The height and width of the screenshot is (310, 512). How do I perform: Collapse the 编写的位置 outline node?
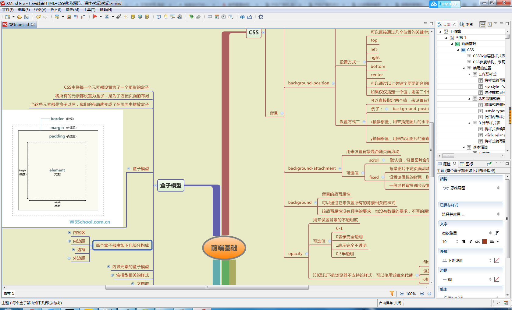click(x=464, y=68)
